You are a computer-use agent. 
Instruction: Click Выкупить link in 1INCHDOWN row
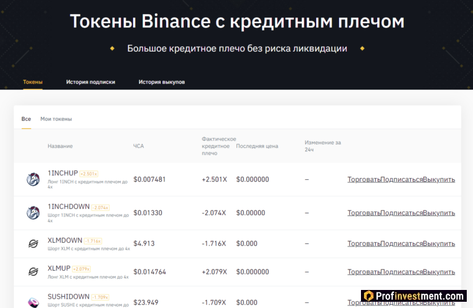pos(439,213)
